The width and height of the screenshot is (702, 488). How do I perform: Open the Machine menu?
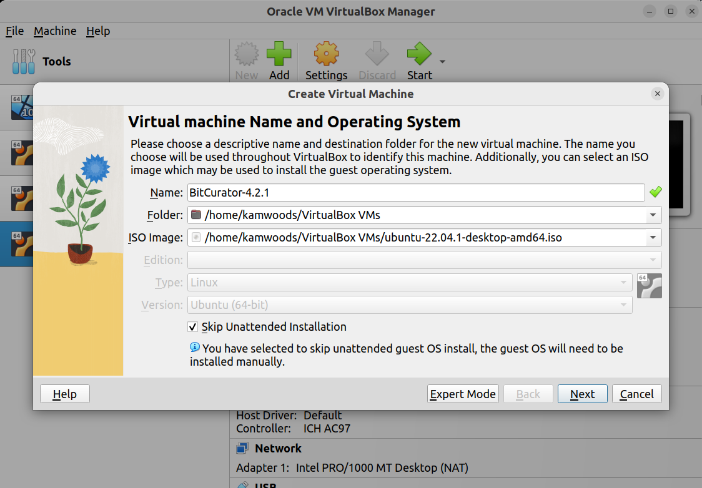[x=55, y=31]
